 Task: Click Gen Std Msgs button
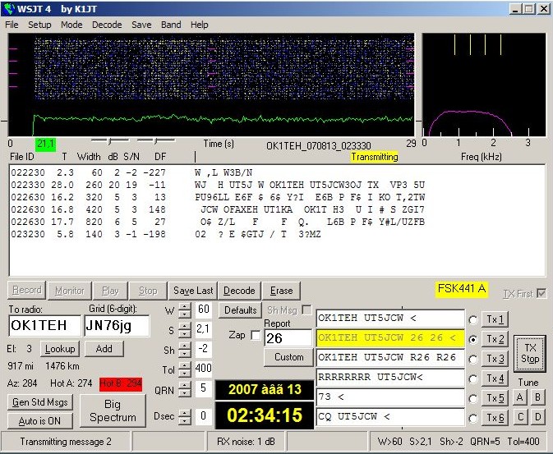pyautogui.click(x=40, y=402)
